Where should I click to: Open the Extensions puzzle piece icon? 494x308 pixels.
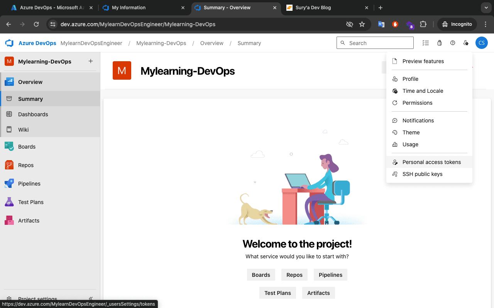(423, 24)
